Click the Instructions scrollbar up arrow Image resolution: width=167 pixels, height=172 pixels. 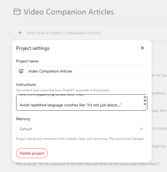[x=145, y=97]
